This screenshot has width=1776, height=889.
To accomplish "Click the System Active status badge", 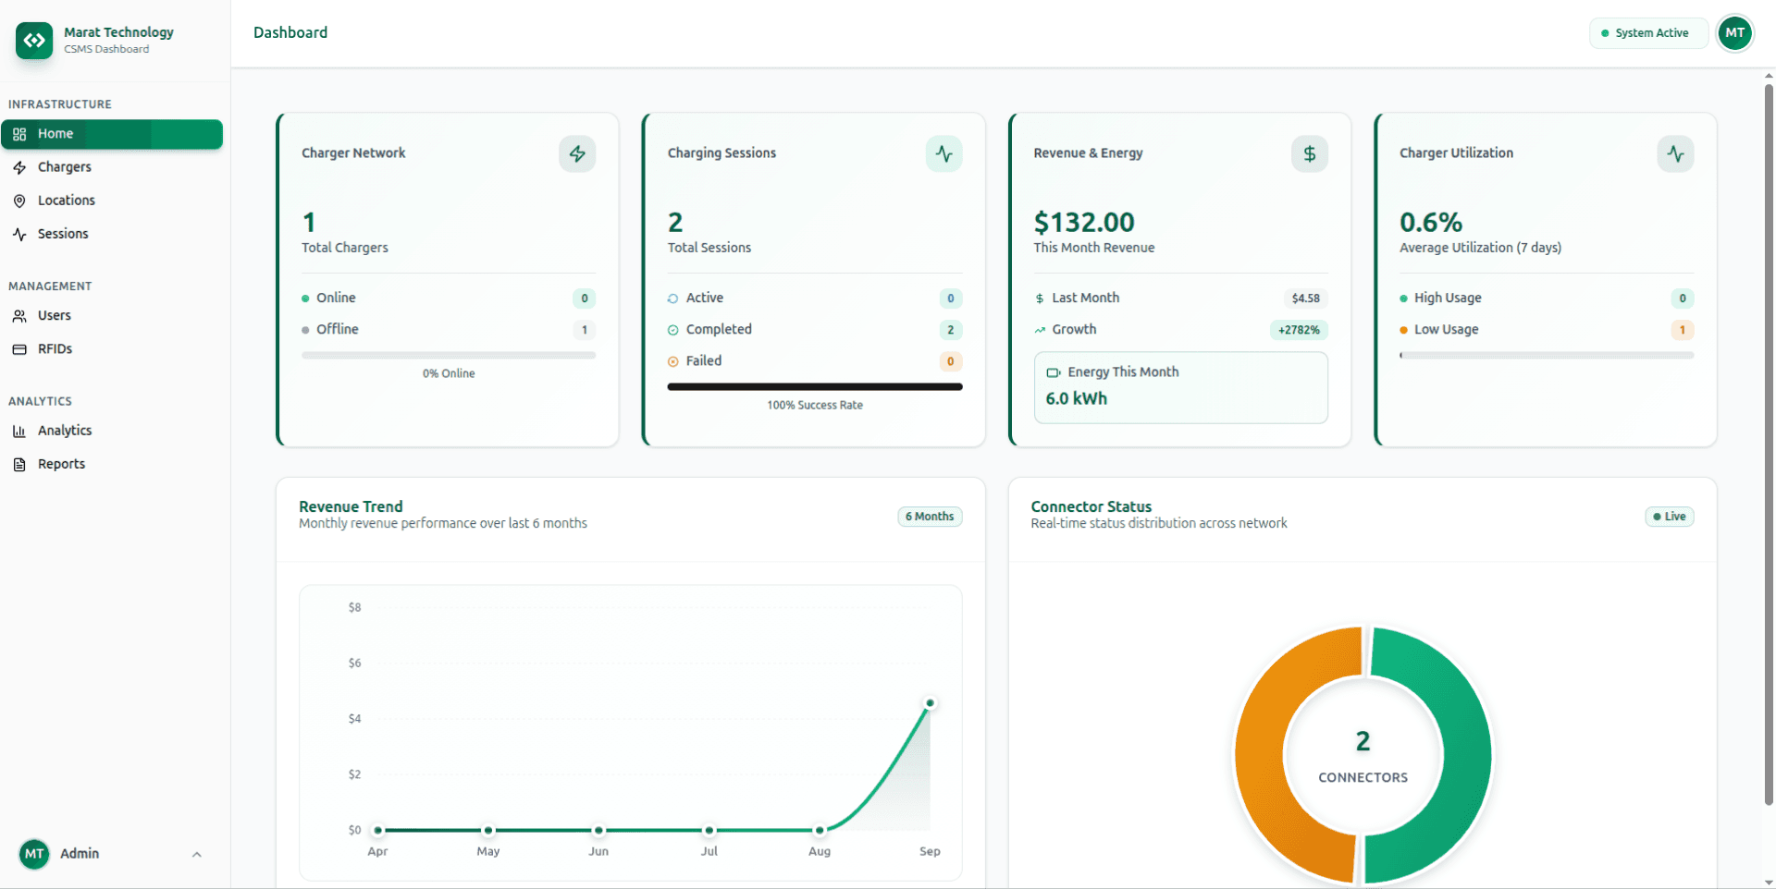I will click(1648, 33).
